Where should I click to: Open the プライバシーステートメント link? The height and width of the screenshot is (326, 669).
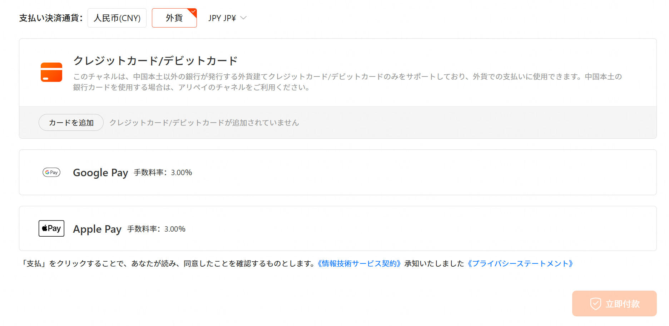(520, 263)
